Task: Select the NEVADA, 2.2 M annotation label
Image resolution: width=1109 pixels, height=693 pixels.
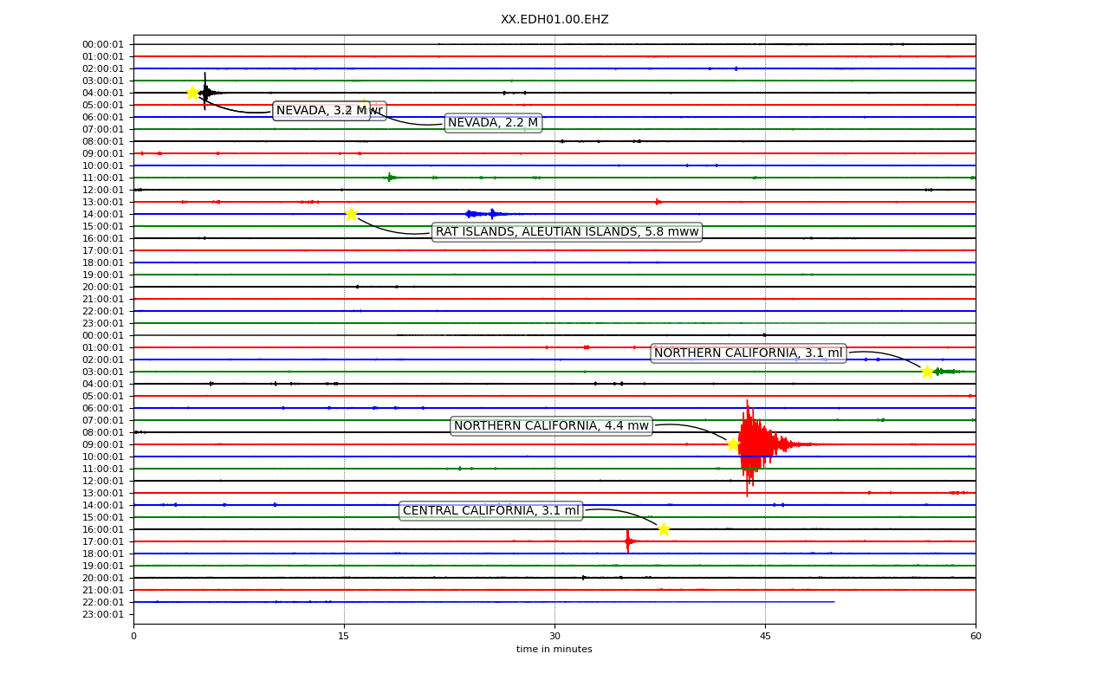Action: (493, 123)
